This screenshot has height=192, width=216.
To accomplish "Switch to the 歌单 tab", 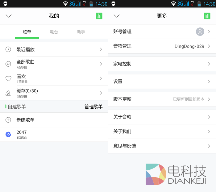I will (27, 32).
